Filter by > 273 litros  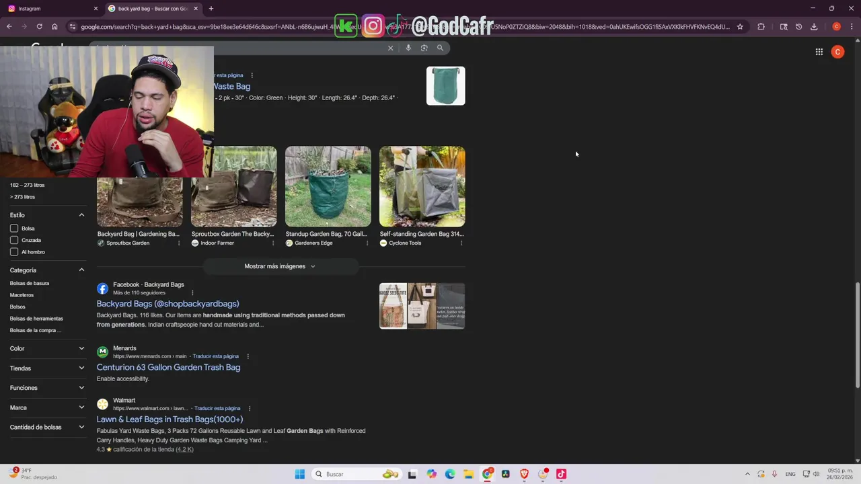[x=22, y=197]
